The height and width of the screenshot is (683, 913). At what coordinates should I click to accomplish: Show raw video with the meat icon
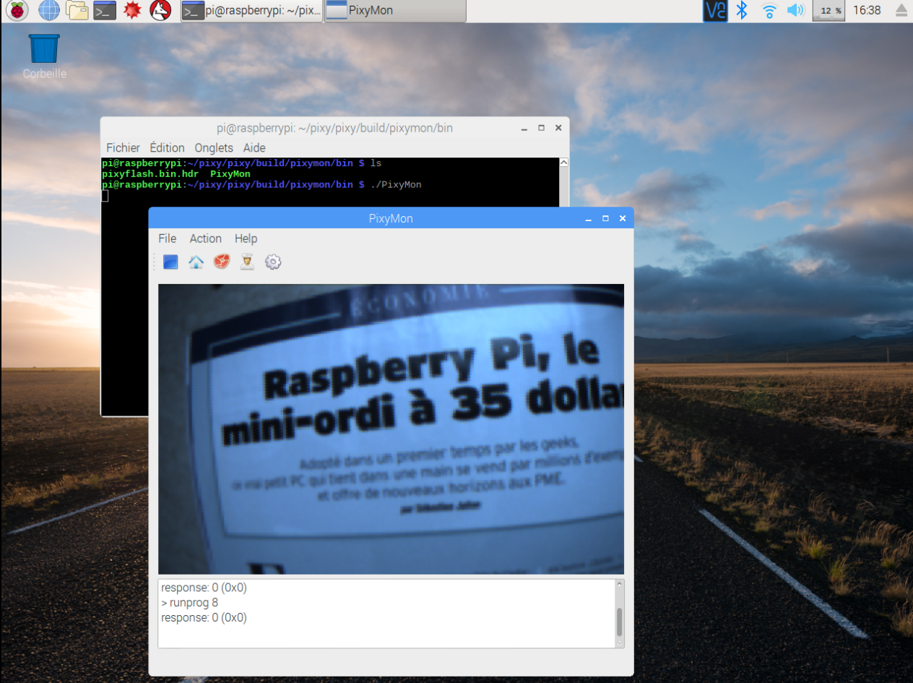tap(221, 262)
